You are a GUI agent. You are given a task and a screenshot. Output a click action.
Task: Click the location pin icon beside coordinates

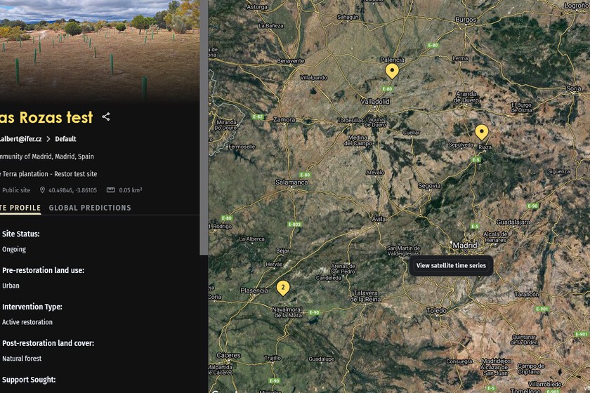[43, 190]
